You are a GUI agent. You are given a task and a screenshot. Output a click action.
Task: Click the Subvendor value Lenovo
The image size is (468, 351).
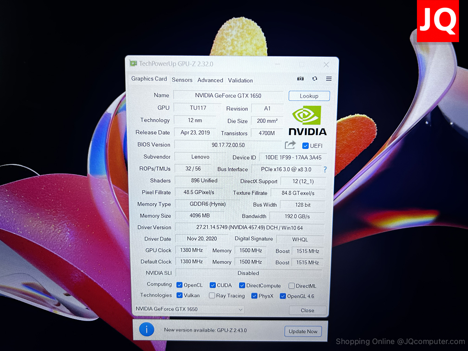(x=200, y=157)
